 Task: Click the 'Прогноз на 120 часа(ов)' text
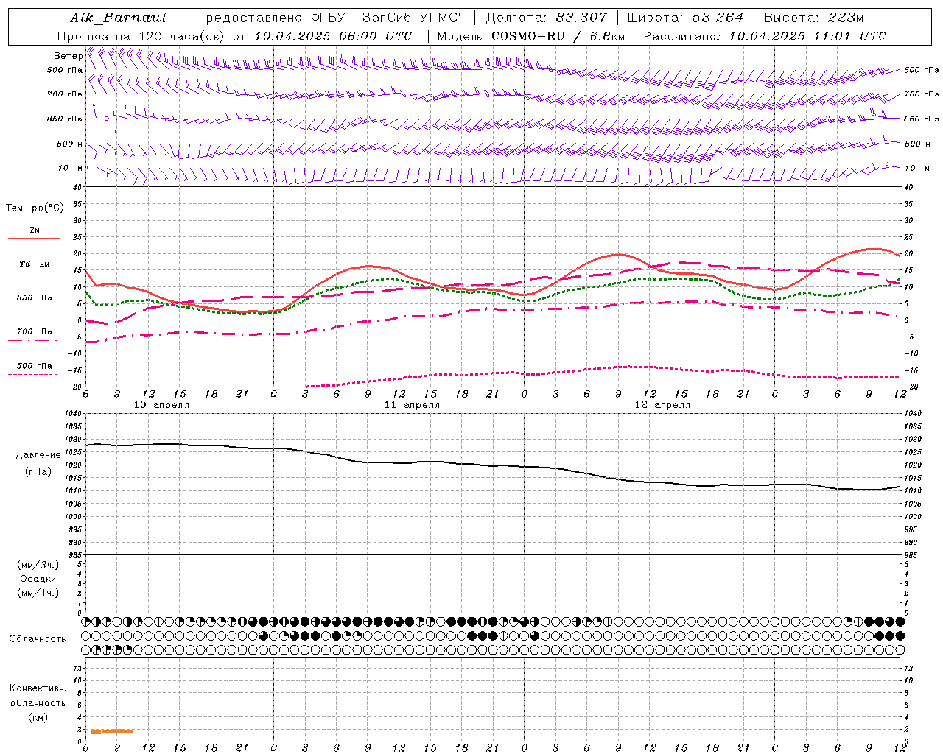pyautogui.click(x=142, y=36)
